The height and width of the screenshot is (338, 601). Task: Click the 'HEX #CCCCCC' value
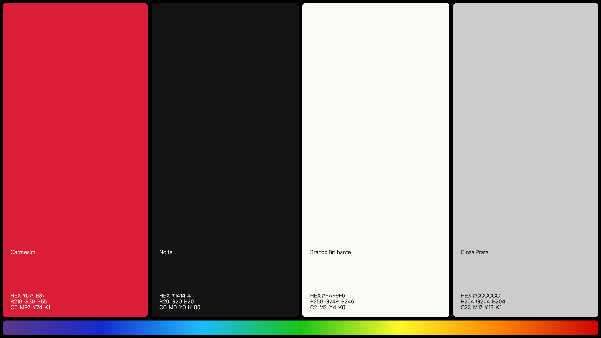[x=480, y=296]
